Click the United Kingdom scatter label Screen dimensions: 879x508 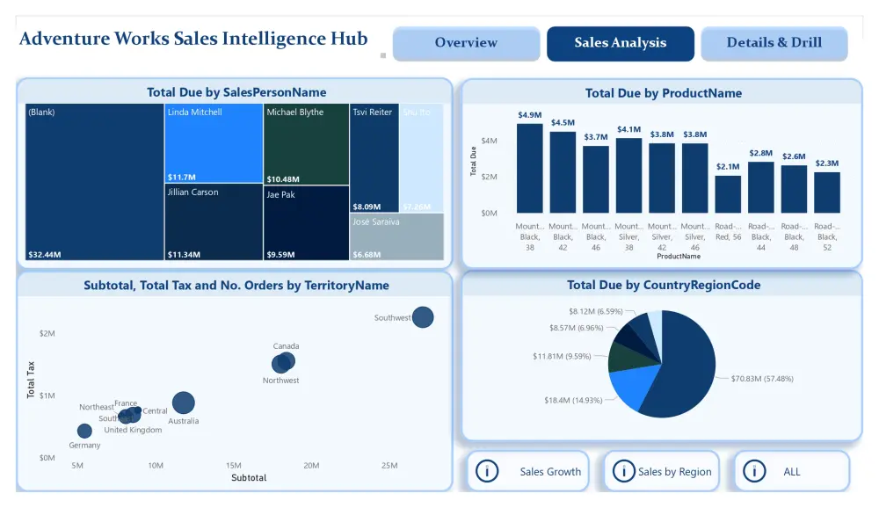133,430
